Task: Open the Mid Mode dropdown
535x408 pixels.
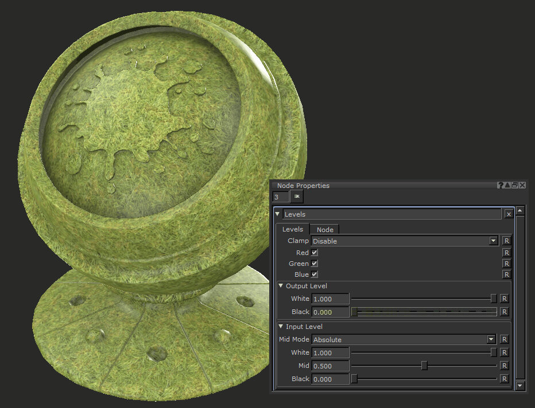Action: (490, 339)
